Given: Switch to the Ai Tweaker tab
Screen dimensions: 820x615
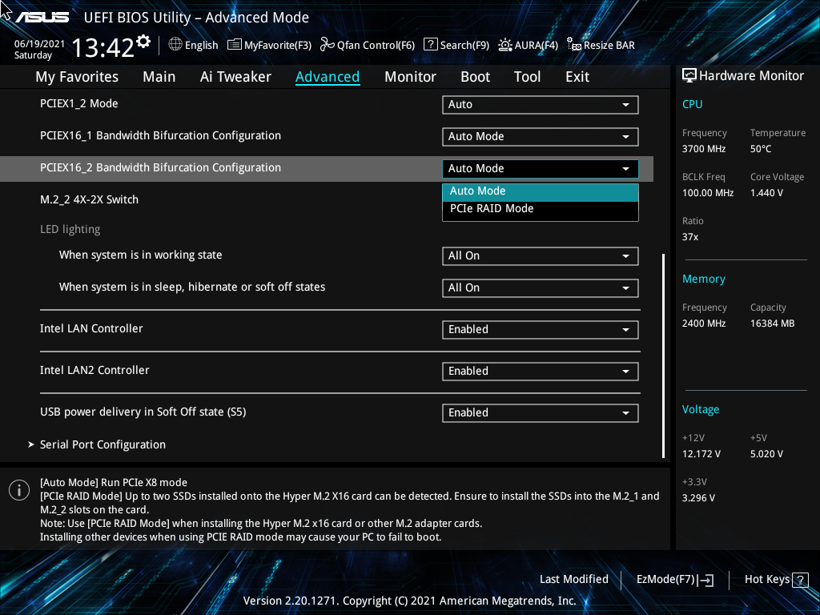Looking at the screenshot, I should click(x=235, y=76).
